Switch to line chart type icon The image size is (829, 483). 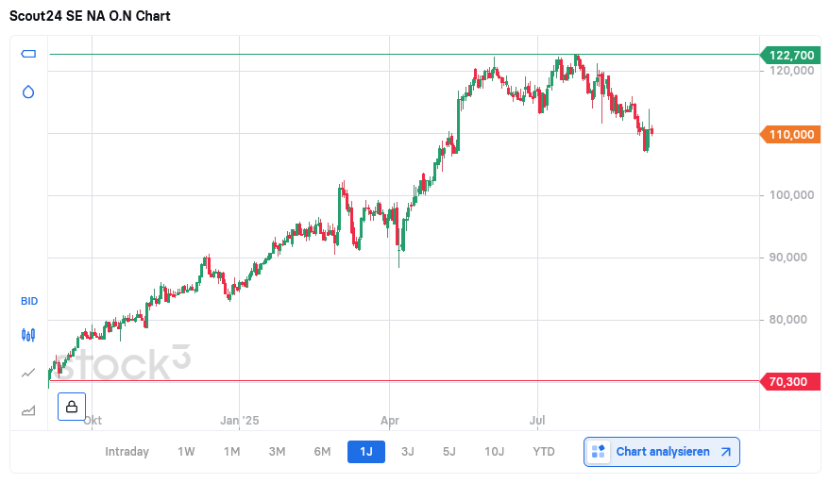28,373
